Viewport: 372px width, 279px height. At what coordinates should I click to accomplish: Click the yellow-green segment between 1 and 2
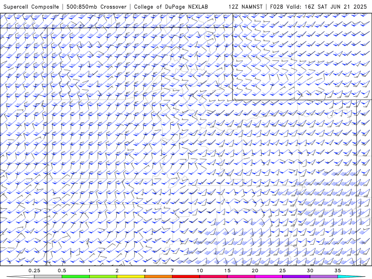(x=103, y=277)
